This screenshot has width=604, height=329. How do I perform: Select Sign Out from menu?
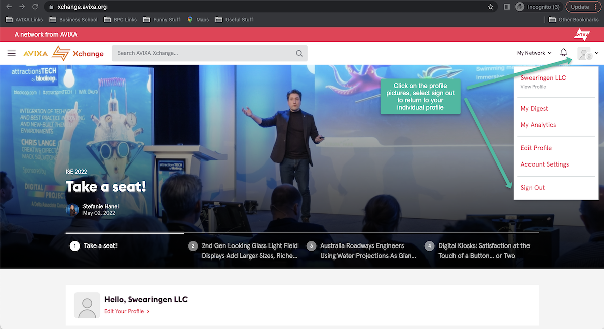(533, 188)
